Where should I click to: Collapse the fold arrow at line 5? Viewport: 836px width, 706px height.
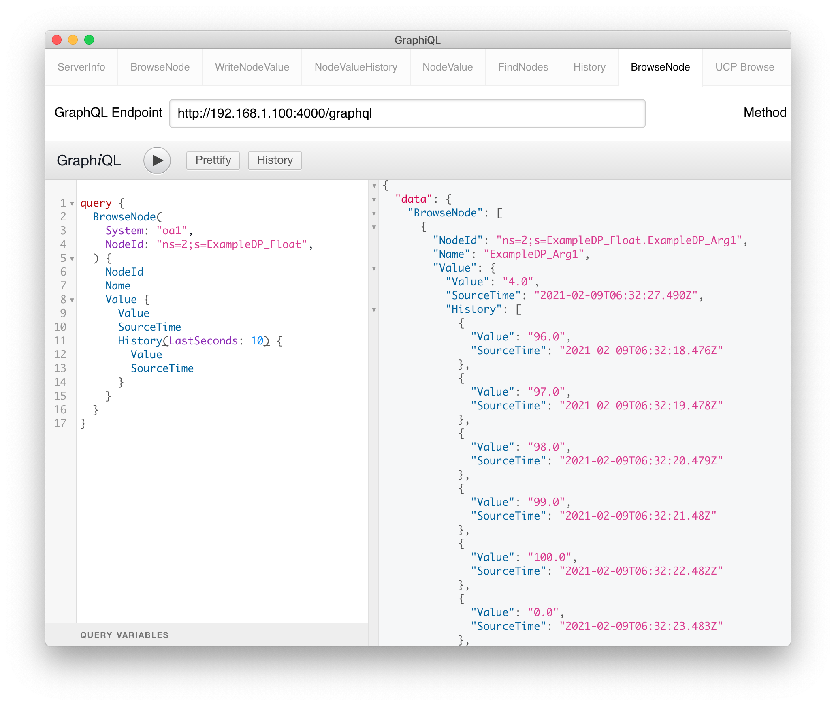coord(72,259)
